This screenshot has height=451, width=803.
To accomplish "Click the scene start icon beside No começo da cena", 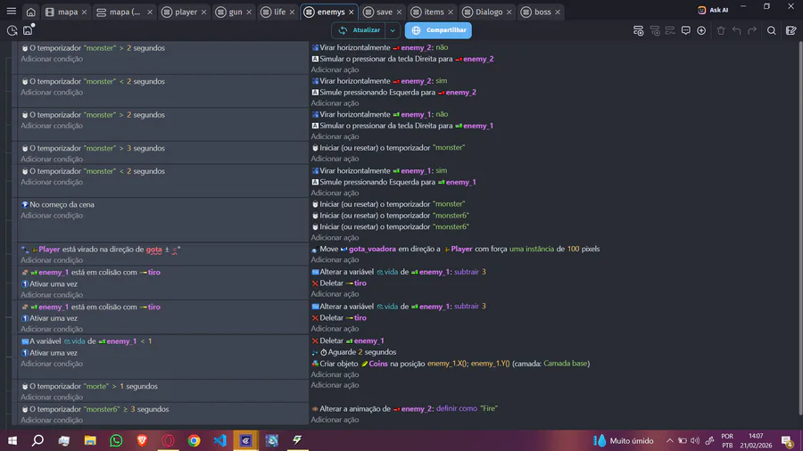I will pyautogui.click(x=25, y=204).
